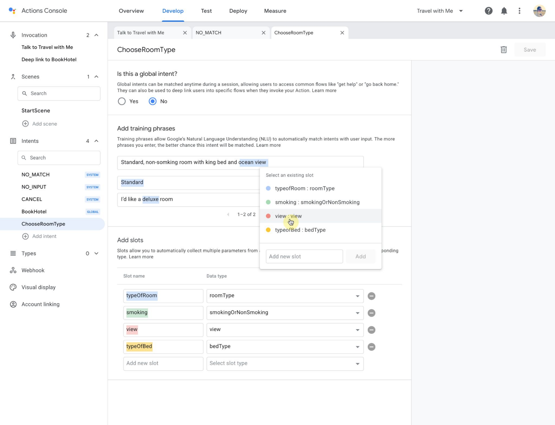Click the Account linking person icon
This screenshot has width=555, height=425.
click(x=13, y=304)
